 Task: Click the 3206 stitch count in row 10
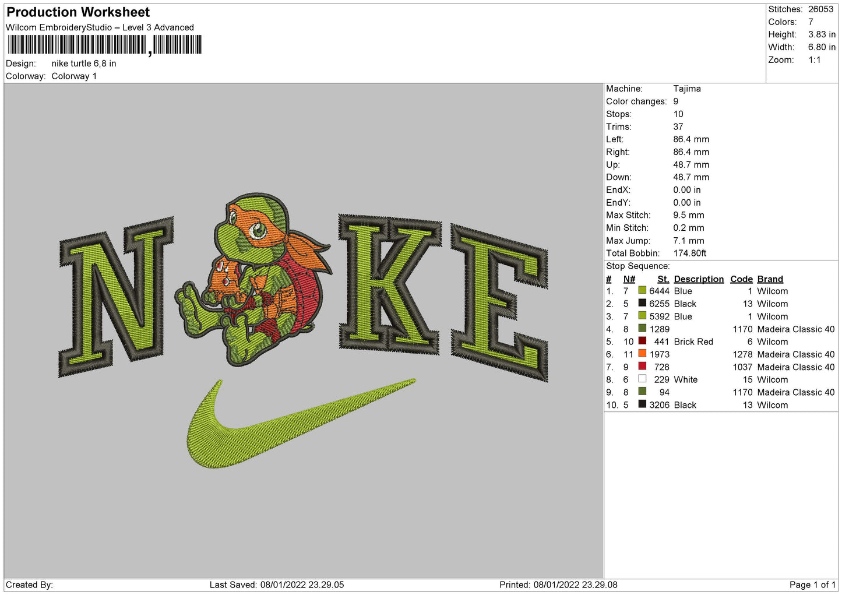click(660, 405)
